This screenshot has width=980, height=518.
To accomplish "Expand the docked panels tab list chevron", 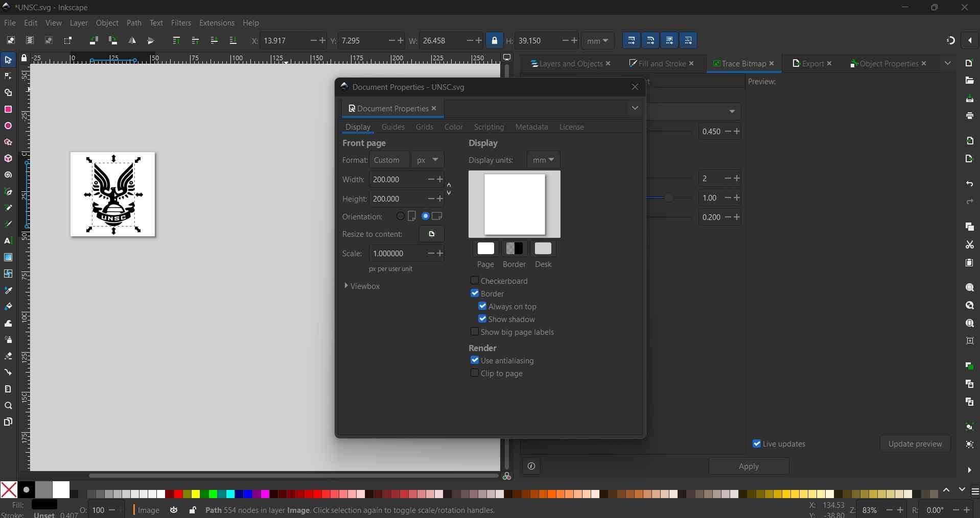I will (948, 63).
